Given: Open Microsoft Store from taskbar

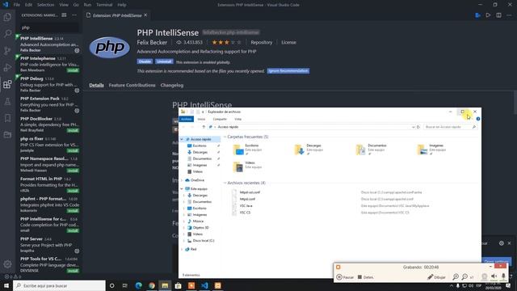Looking at the screenshot, I should coord(178,285).
